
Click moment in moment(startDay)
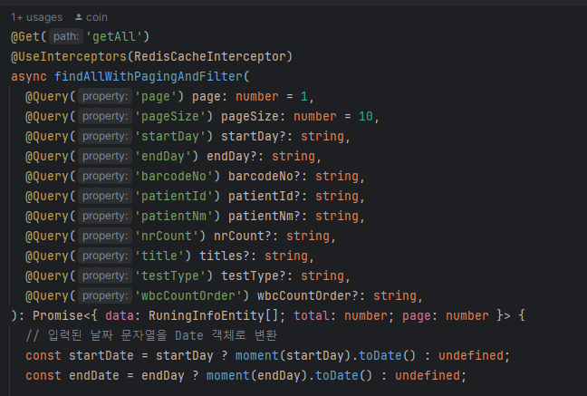point(257,355)
